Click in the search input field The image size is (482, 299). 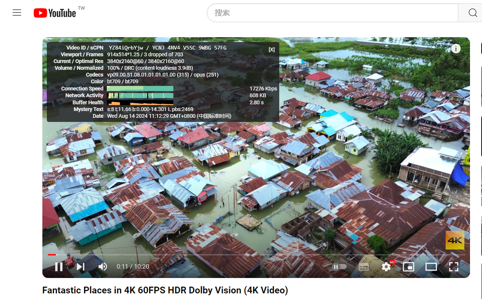point(332,13)
